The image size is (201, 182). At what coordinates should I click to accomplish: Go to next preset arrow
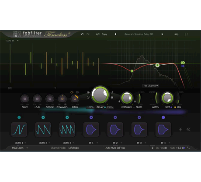[x=162, y=34]
